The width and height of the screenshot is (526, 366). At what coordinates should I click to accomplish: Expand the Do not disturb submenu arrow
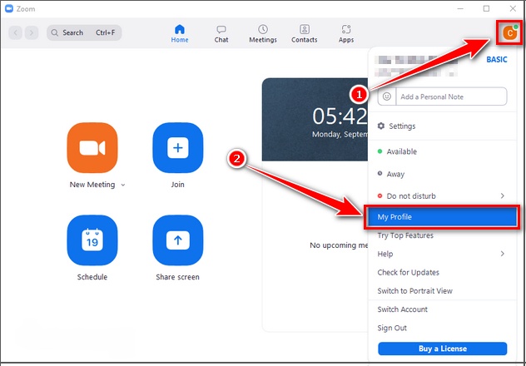(502, 195)
